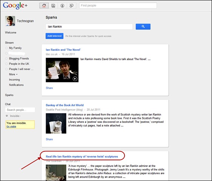Open Notifications in sidebar
Image resolution: width=212 pixels, height=181 pixels.
point(16,85)
